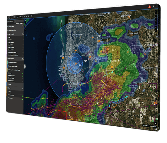Click orange location marker near Zephyrhills
Screen dimensions: 167x143
[129, 17]
